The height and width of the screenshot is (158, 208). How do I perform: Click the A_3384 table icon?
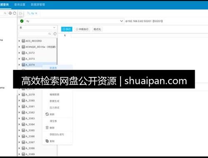tap(23, 124)
